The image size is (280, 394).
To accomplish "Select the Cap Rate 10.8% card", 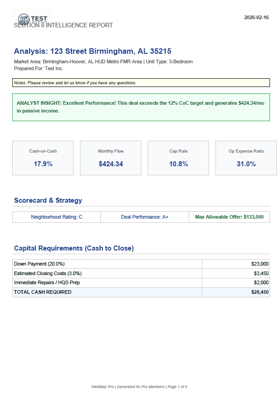I will tap(178, 158).
